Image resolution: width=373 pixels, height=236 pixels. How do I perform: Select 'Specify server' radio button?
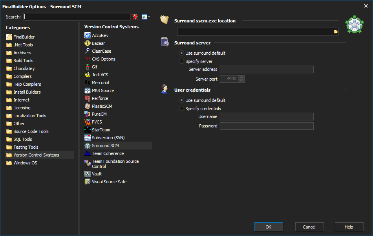181,61
